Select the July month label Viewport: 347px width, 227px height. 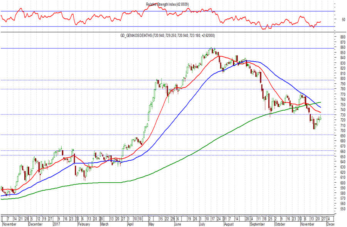point(202,224)
